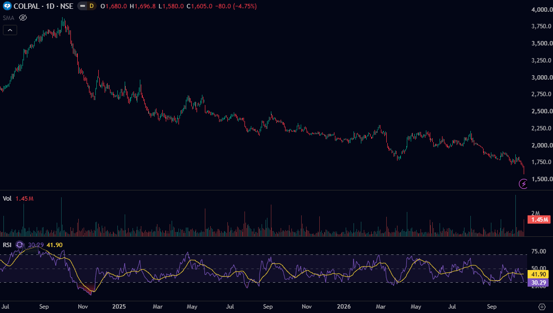Image resolution: width=553 pixels, height=313 pixels.
Task: Click the Mar label right after 2025
Action: (x=157, y=307)
